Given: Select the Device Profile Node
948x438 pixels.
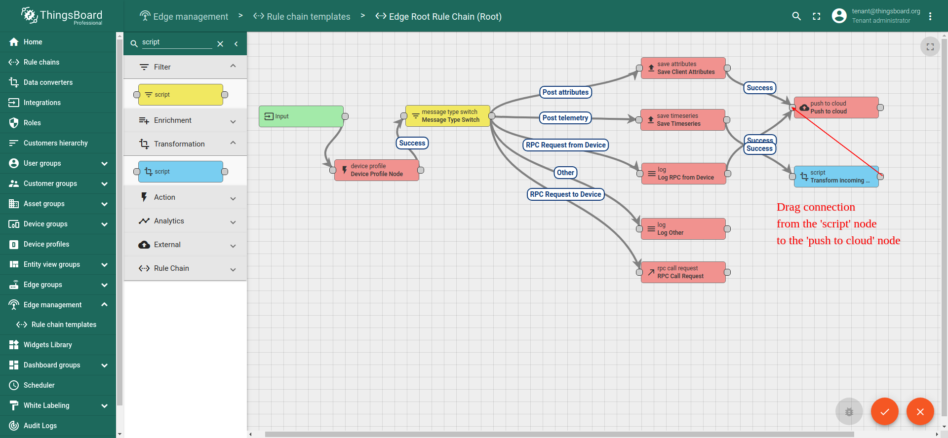Looking at the screenshot, I should [x=377, y=170].
